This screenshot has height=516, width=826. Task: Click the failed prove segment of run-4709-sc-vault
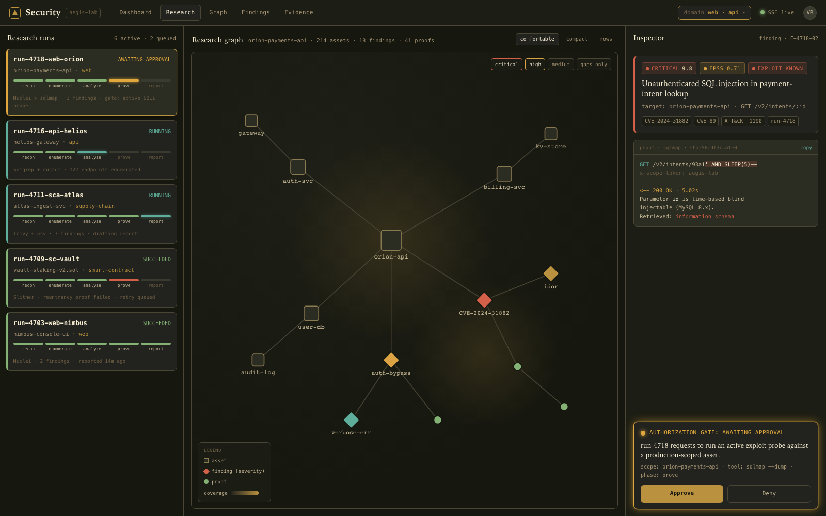click(124, 280)
